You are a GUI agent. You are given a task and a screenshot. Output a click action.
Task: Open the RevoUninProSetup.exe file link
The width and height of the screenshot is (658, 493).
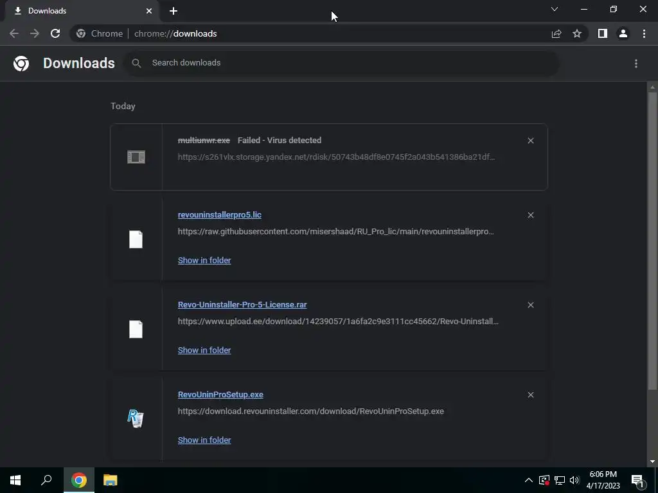coord(220,395)
